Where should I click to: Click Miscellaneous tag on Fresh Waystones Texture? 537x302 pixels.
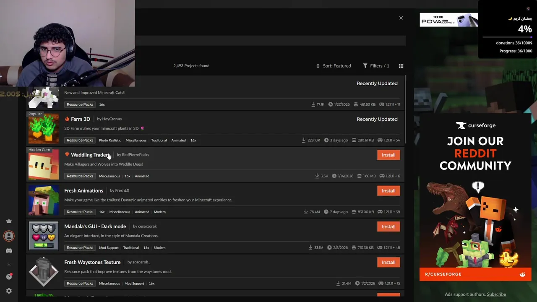pyautogui.click(x=109, y=284)
